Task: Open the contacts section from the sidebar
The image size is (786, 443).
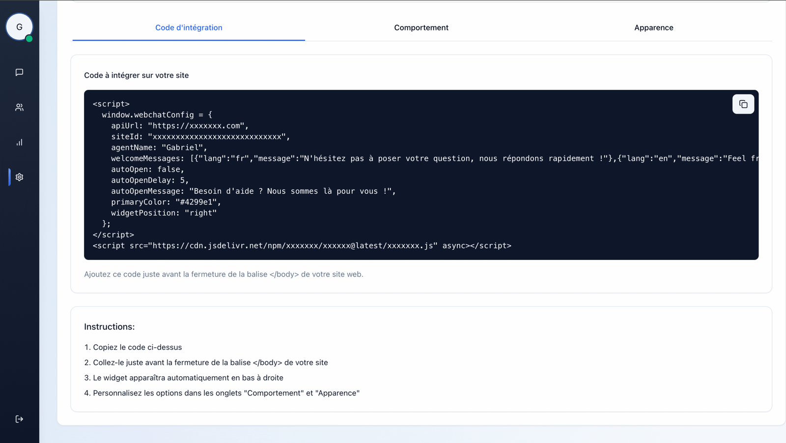Action: [x=19, y=107]
